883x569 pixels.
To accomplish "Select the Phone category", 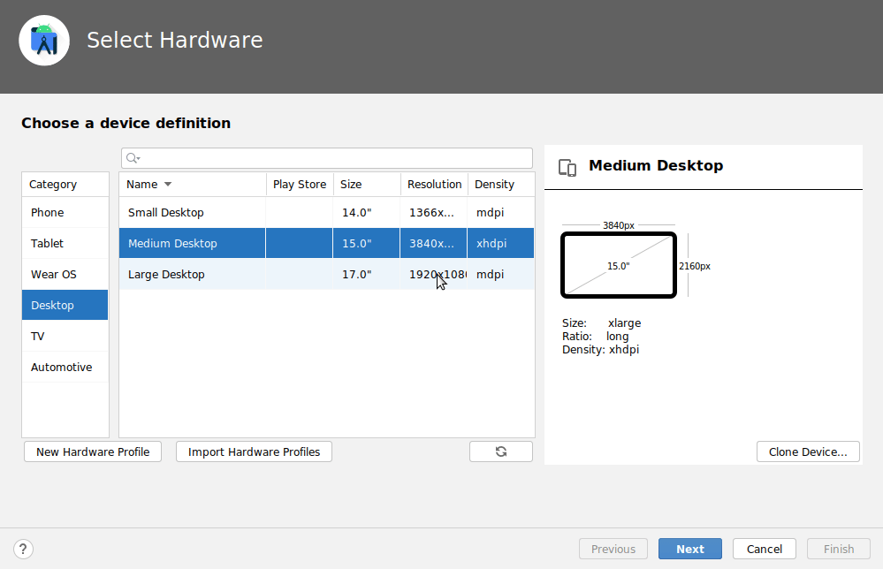I will click(x=65, y=212).
